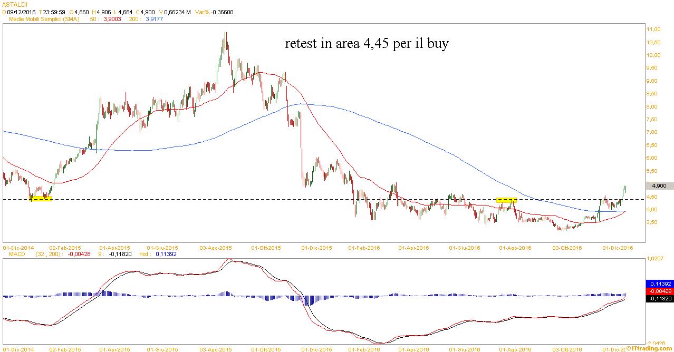
Task: Click the 01-Apr-2016 date on main chart axis
Action: click(x=412, y=247)
